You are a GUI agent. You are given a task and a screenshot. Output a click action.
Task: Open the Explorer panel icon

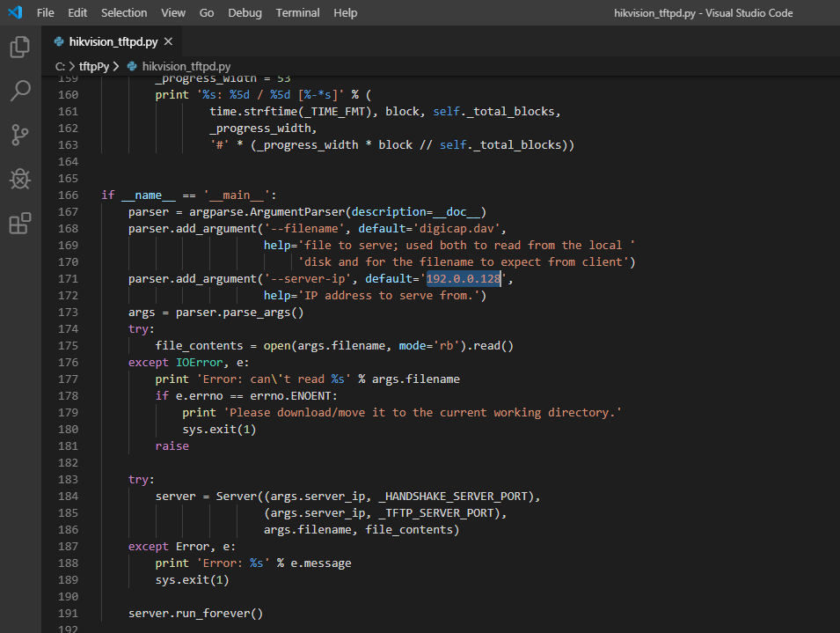(19, 47)
